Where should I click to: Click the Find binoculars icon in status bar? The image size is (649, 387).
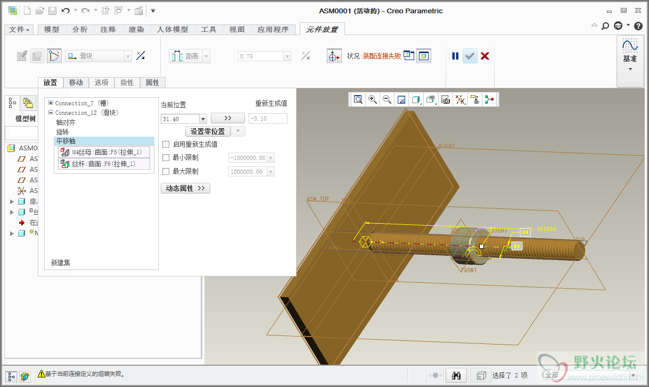[456, 375]
